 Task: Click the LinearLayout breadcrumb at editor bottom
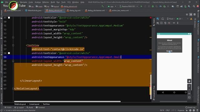(34, 104)
